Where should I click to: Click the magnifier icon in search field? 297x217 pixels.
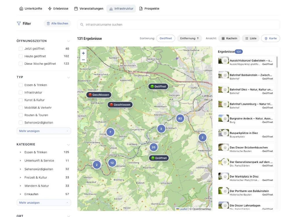[x=82, y=25]
